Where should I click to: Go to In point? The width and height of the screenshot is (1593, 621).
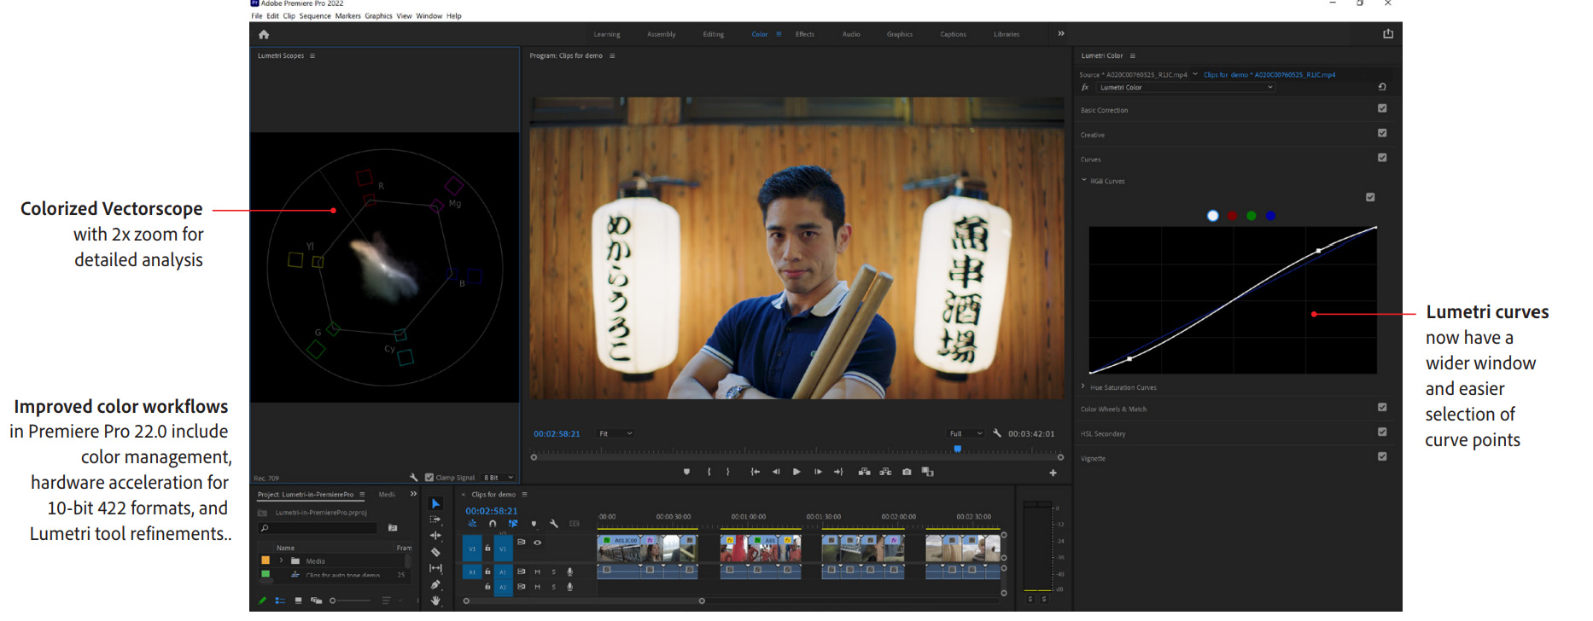(755, 472)
